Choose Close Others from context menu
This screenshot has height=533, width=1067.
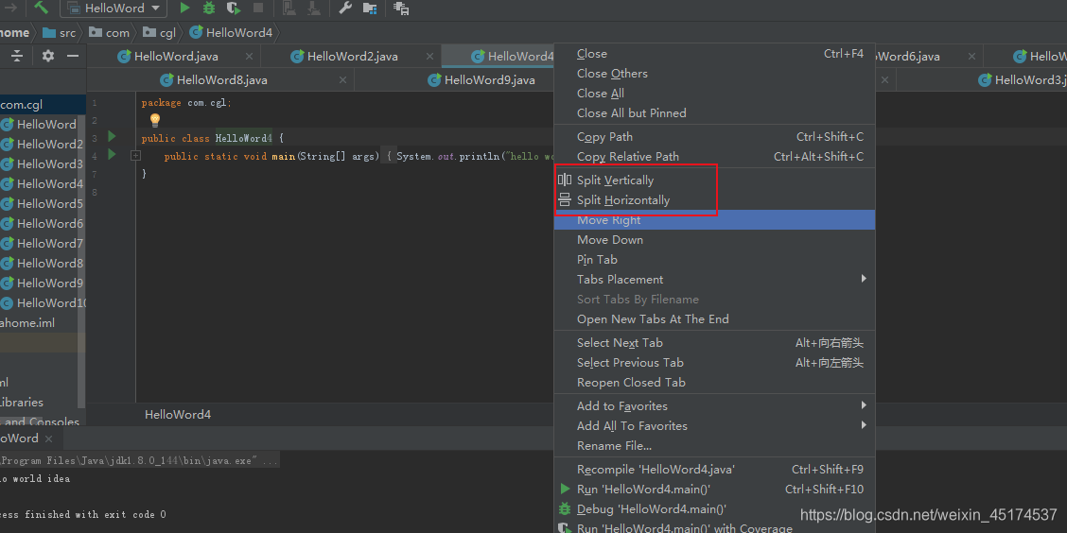point(714,74)
